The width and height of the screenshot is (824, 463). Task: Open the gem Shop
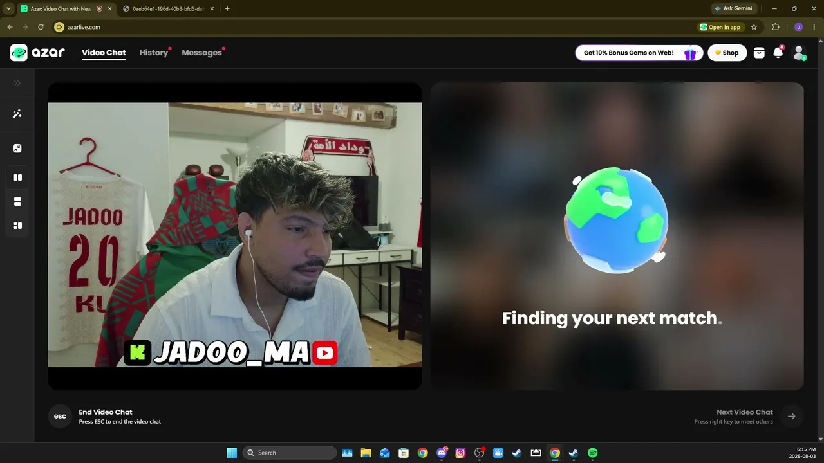(727, 53)
